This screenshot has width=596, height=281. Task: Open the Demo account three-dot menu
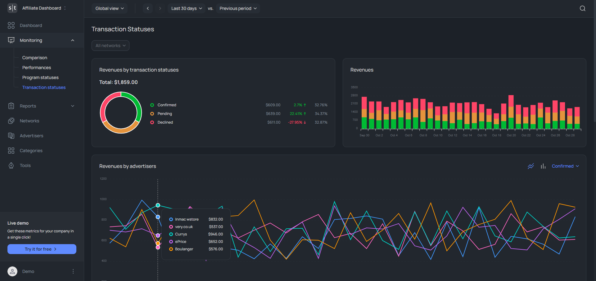[73, 271]
